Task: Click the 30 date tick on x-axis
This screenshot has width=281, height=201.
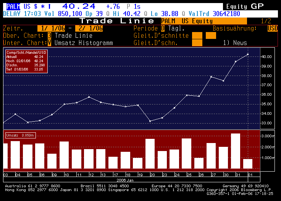Action: 226,175
